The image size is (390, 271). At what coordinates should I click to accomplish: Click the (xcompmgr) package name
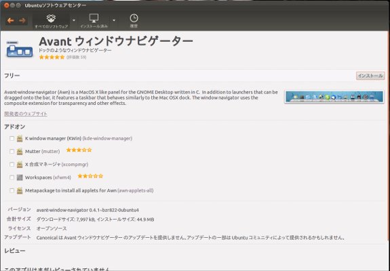[75, 165]
